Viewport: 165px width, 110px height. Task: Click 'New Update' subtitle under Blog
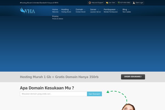[127, 12]
